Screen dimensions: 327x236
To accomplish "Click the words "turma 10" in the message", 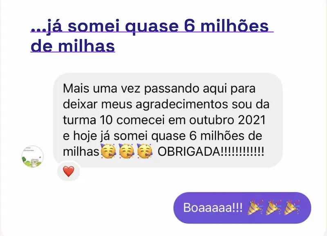I will tap(88, 120).
